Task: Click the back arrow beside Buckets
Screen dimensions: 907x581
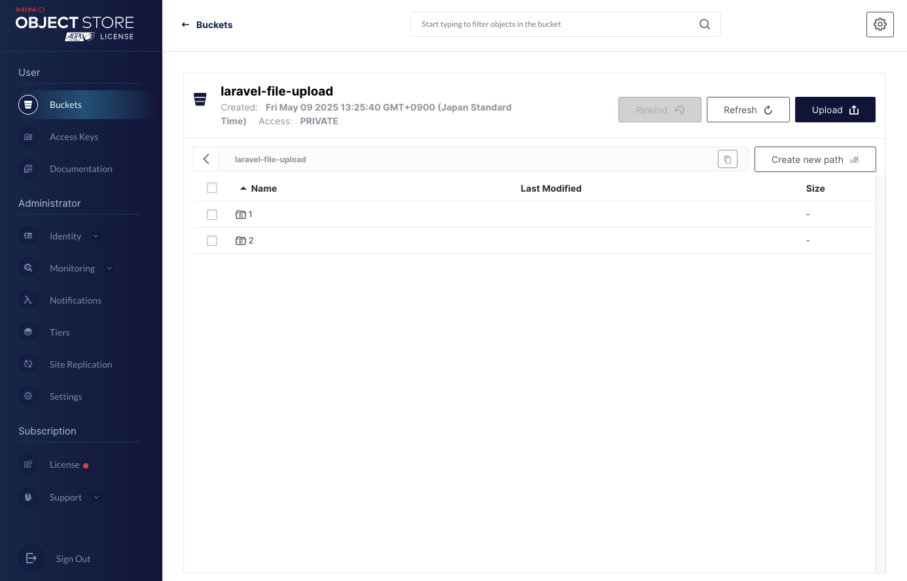Action: click(x=185, y=25)
